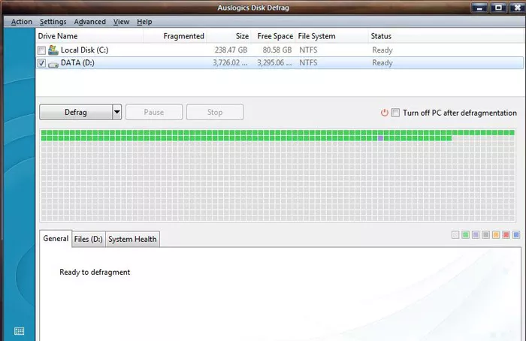Check the Local Disk (C:) checkbox
Viewport: 526px width, 341px height.
point(41,50)
